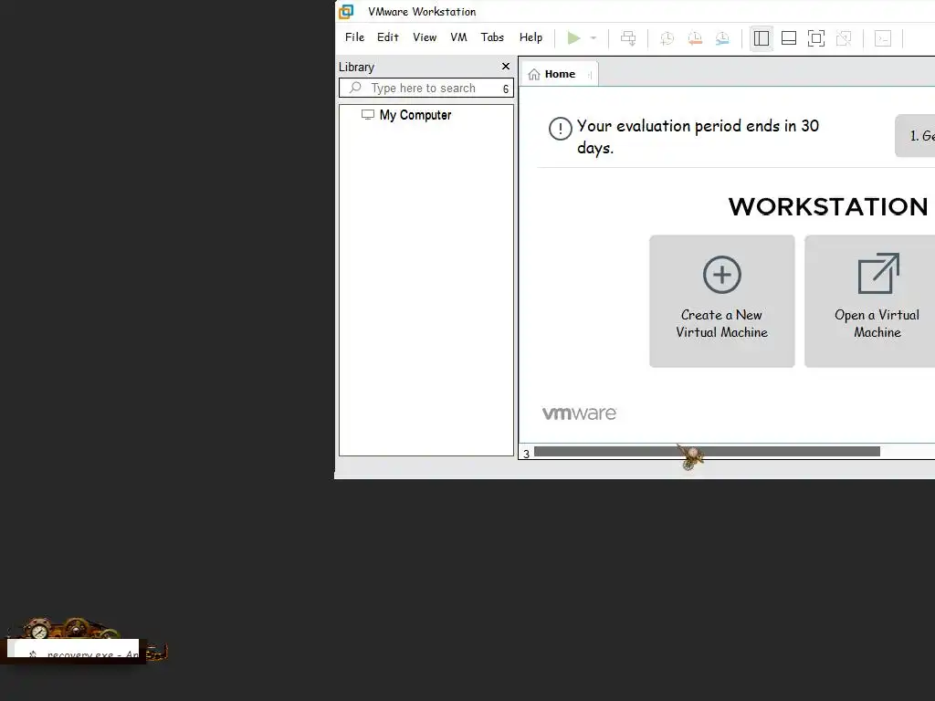Open the Library search filter dropdown
Image resolution: width=935 pixels, height=701 pixels.
[506, 89]
